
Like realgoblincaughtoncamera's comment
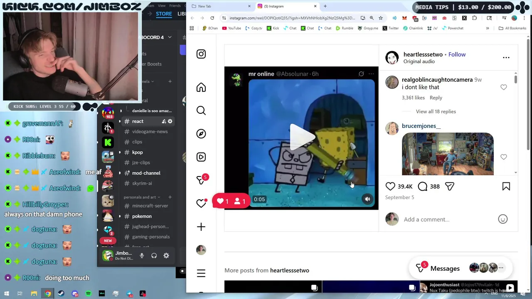(x=504, y=87)
